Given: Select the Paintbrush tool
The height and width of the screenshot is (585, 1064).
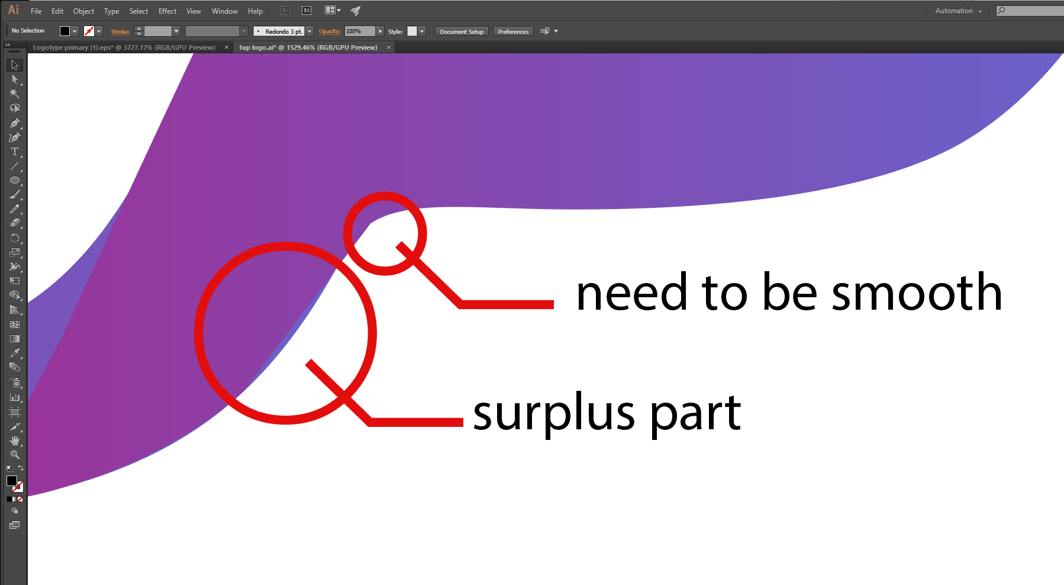Looking at the screenshot, I should [15, 195].
